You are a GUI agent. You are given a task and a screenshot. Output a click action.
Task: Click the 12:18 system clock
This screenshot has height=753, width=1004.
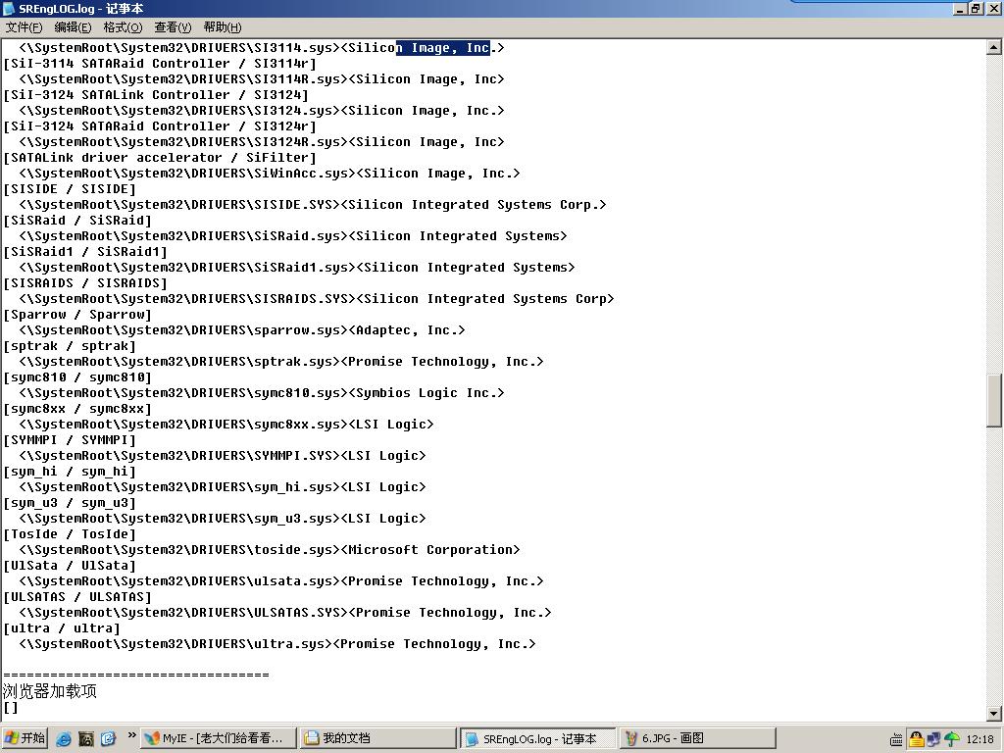pyautogui.click(x=979, y=739)
